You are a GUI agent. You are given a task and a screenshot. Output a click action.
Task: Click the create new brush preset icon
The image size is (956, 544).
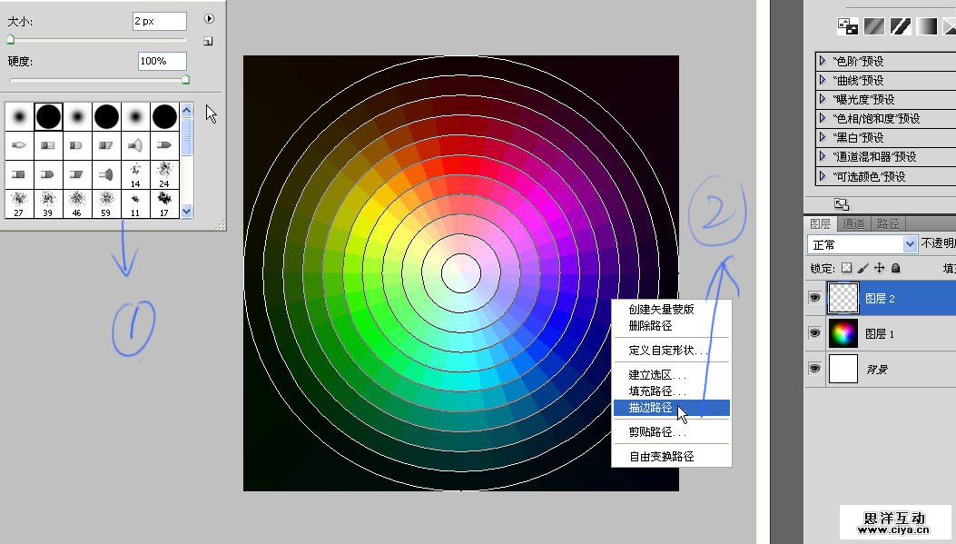coord(208,41)
